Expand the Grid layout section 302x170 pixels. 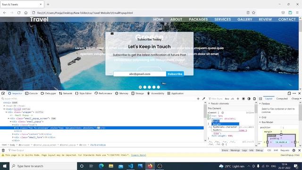(x=260, y=117)
